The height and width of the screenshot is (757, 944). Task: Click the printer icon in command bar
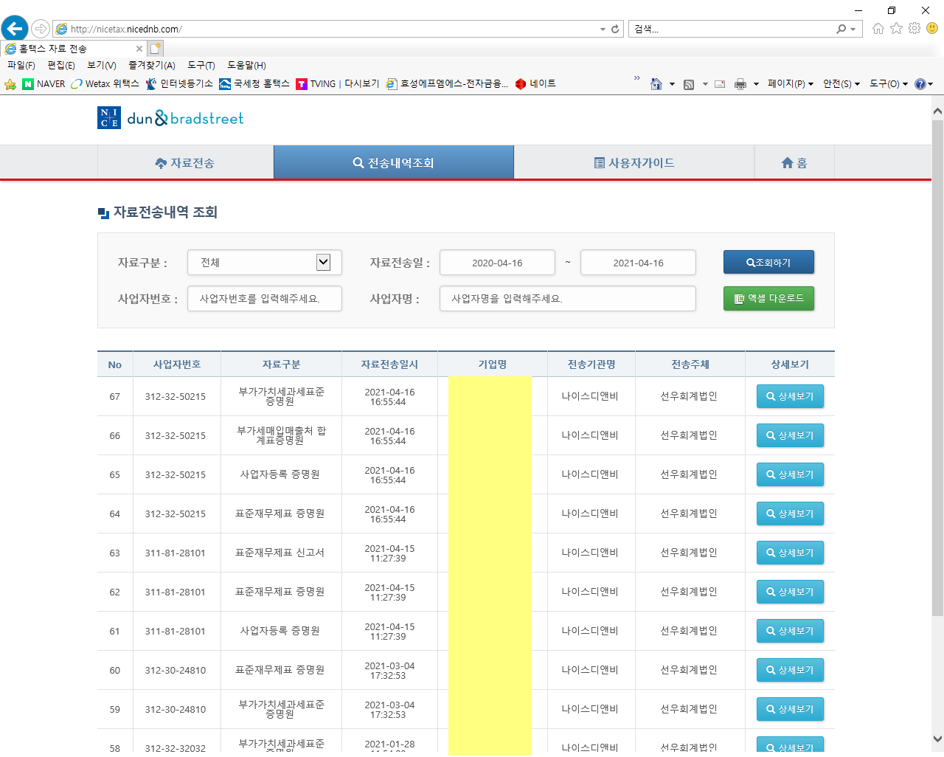point(740,84)
